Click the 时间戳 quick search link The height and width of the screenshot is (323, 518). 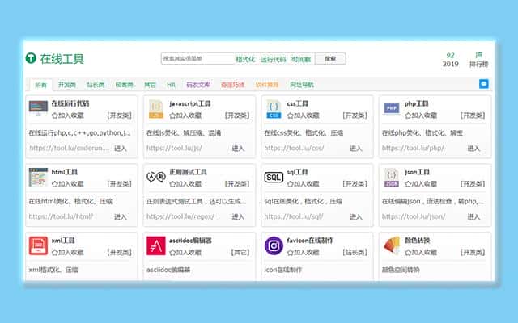[301, 59]
